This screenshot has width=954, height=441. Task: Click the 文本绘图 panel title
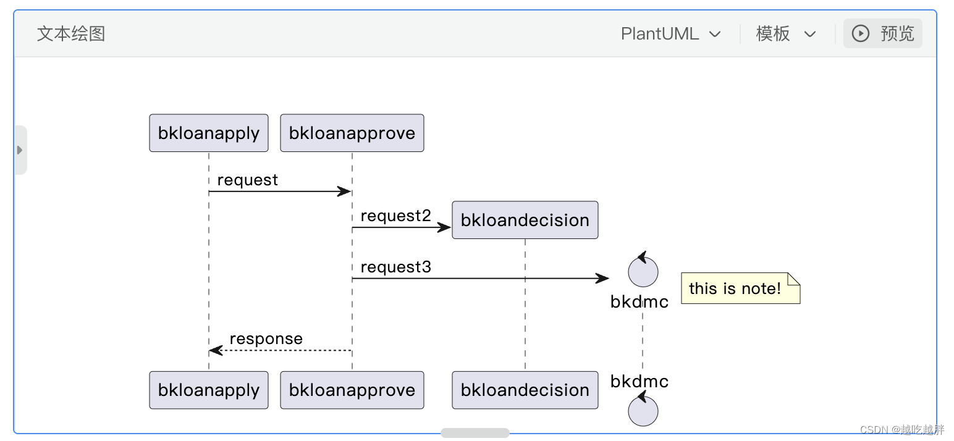(x=71, y=33)
